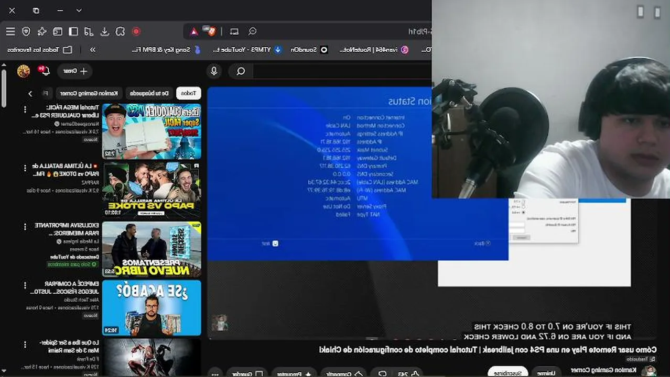Open YouTube notifications bell
670x377 pixels.
click(x=44, y=71)
